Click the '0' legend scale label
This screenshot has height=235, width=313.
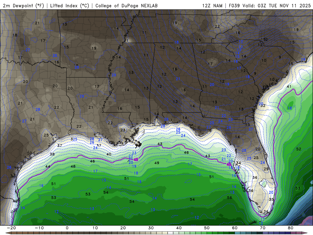(x=67, y=228)
